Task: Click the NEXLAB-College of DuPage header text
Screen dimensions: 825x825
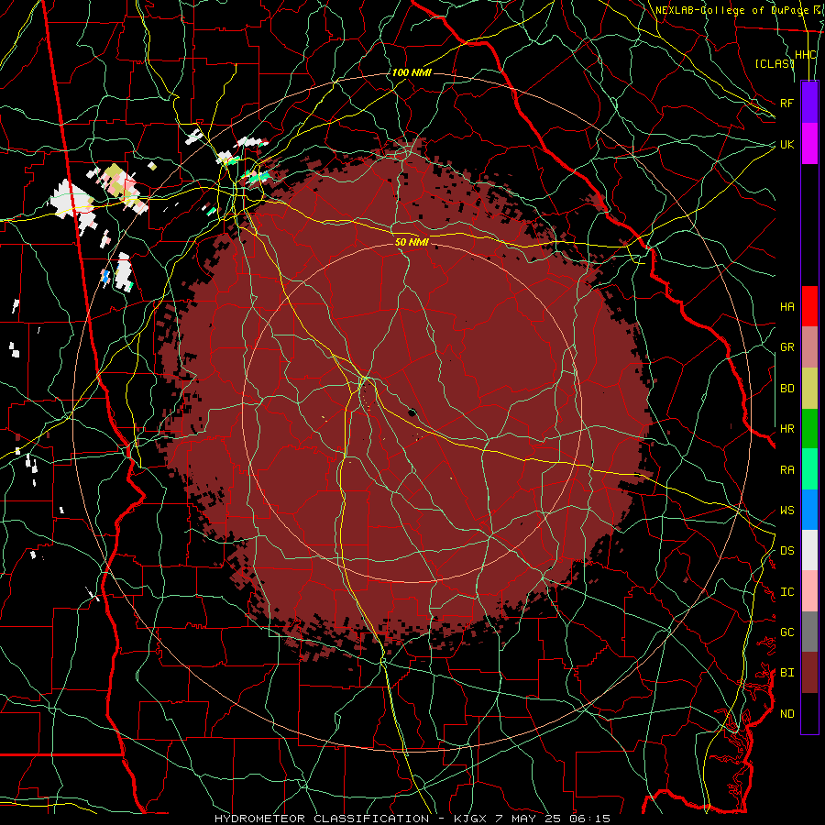Action: (739, 10)
